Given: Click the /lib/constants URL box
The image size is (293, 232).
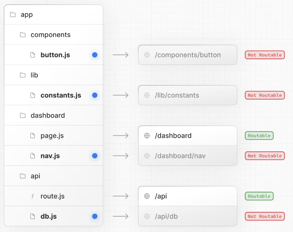Looking at the screenshot, I should pos(187,95).
